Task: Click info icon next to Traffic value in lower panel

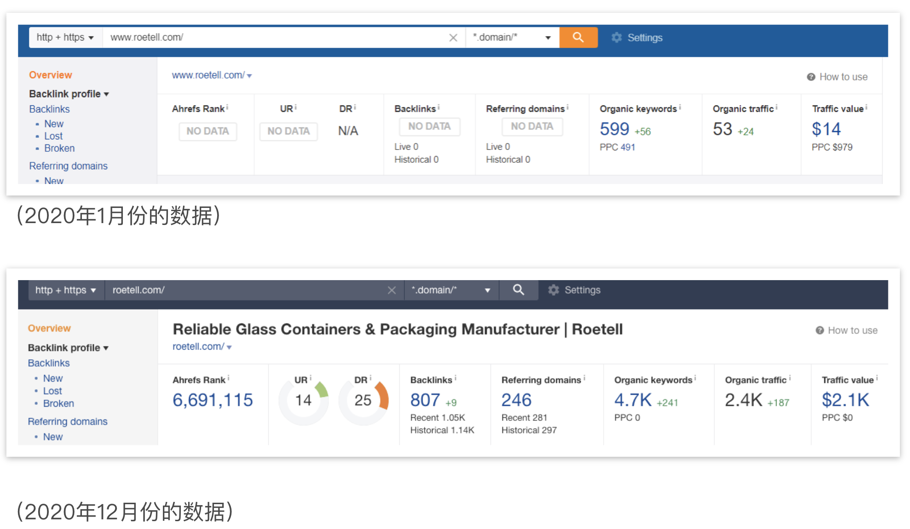Action: click(x=877, y=378)
